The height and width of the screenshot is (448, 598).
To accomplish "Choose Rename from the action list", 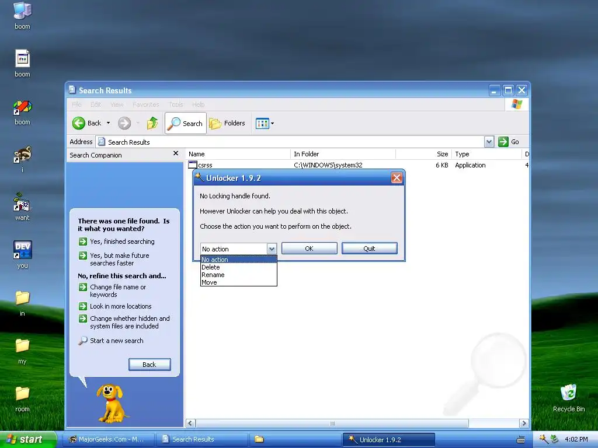I will (x=238, y=275).
